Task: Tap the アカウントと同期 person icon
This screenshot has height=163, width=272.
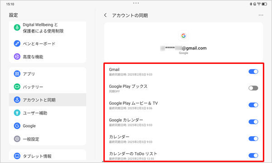Action: click(x=17, y=100)
